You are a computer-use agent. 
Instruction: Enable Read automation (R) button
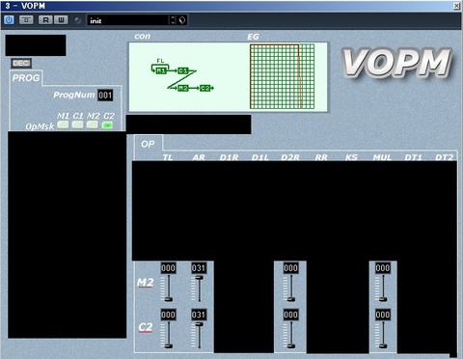[45, 20]
